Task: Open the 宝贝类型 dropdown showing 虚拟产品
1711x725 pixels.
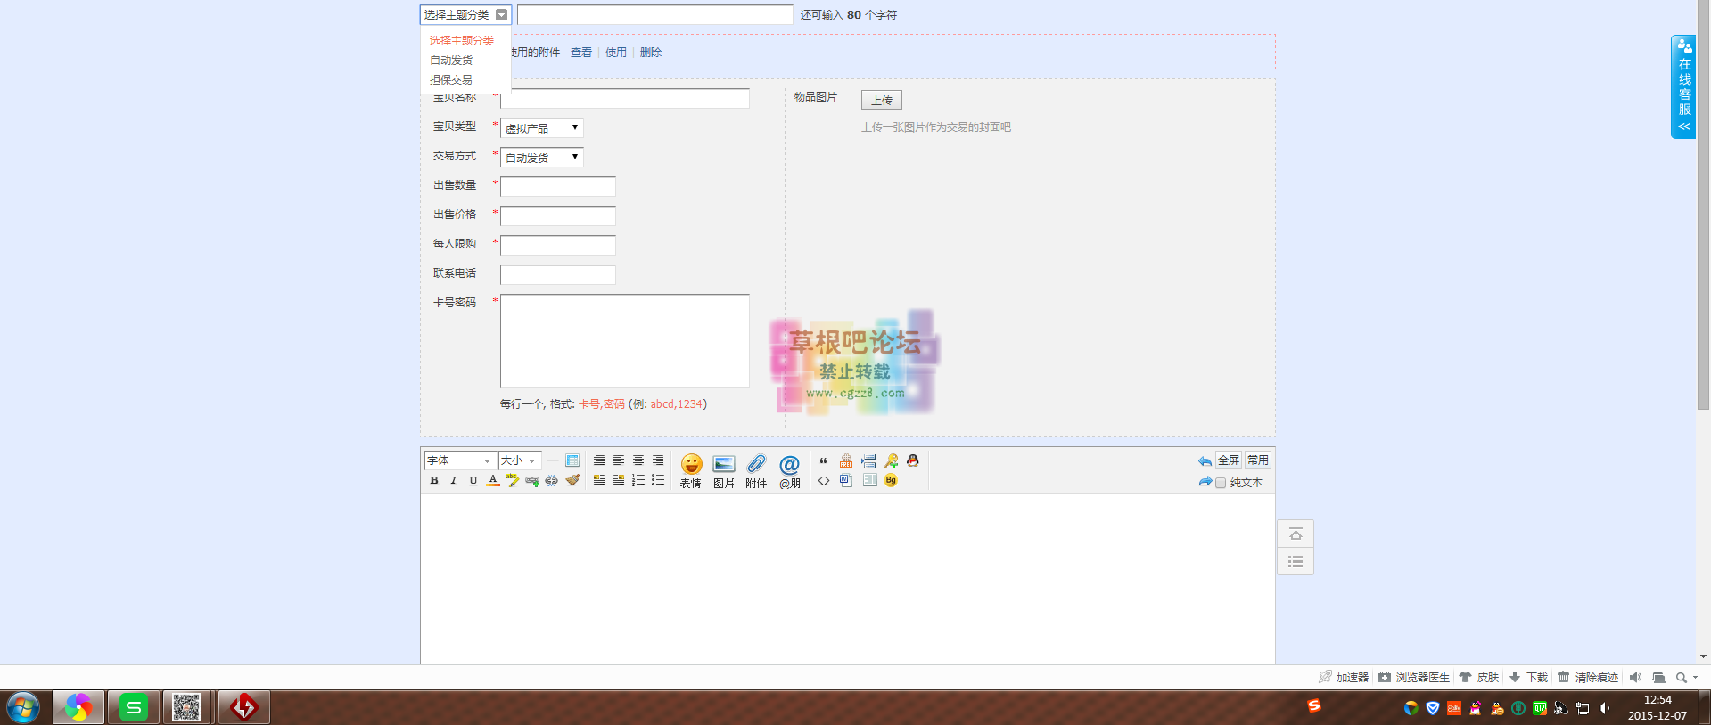Action: (542, 128)
